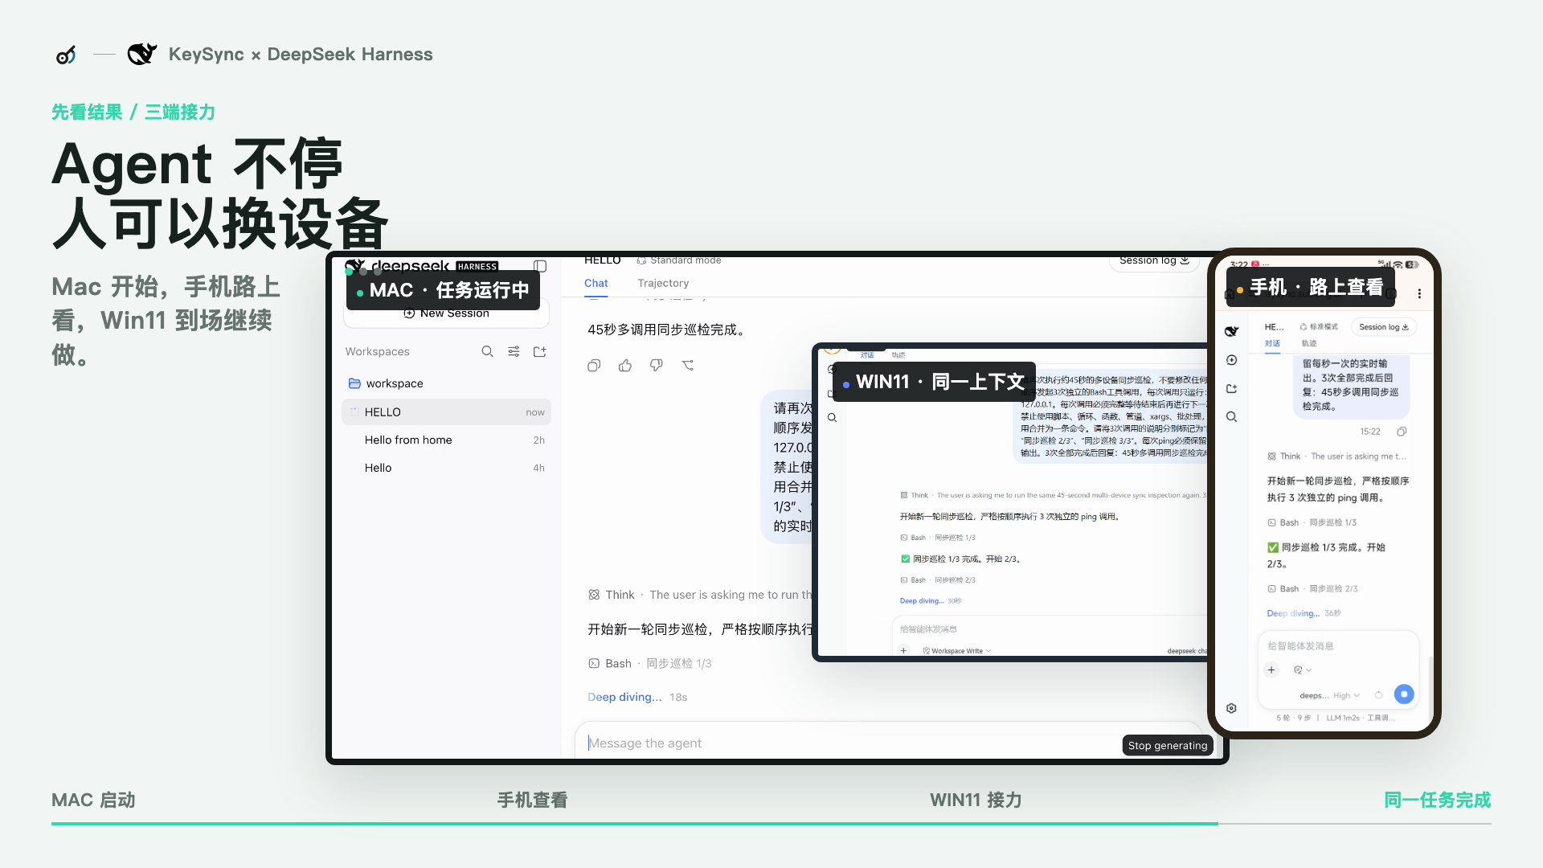This screenshot has width=1543, height=868.
Task: Toggle the sidebar collapse icon in Mac window
Action: pos(540,266)
